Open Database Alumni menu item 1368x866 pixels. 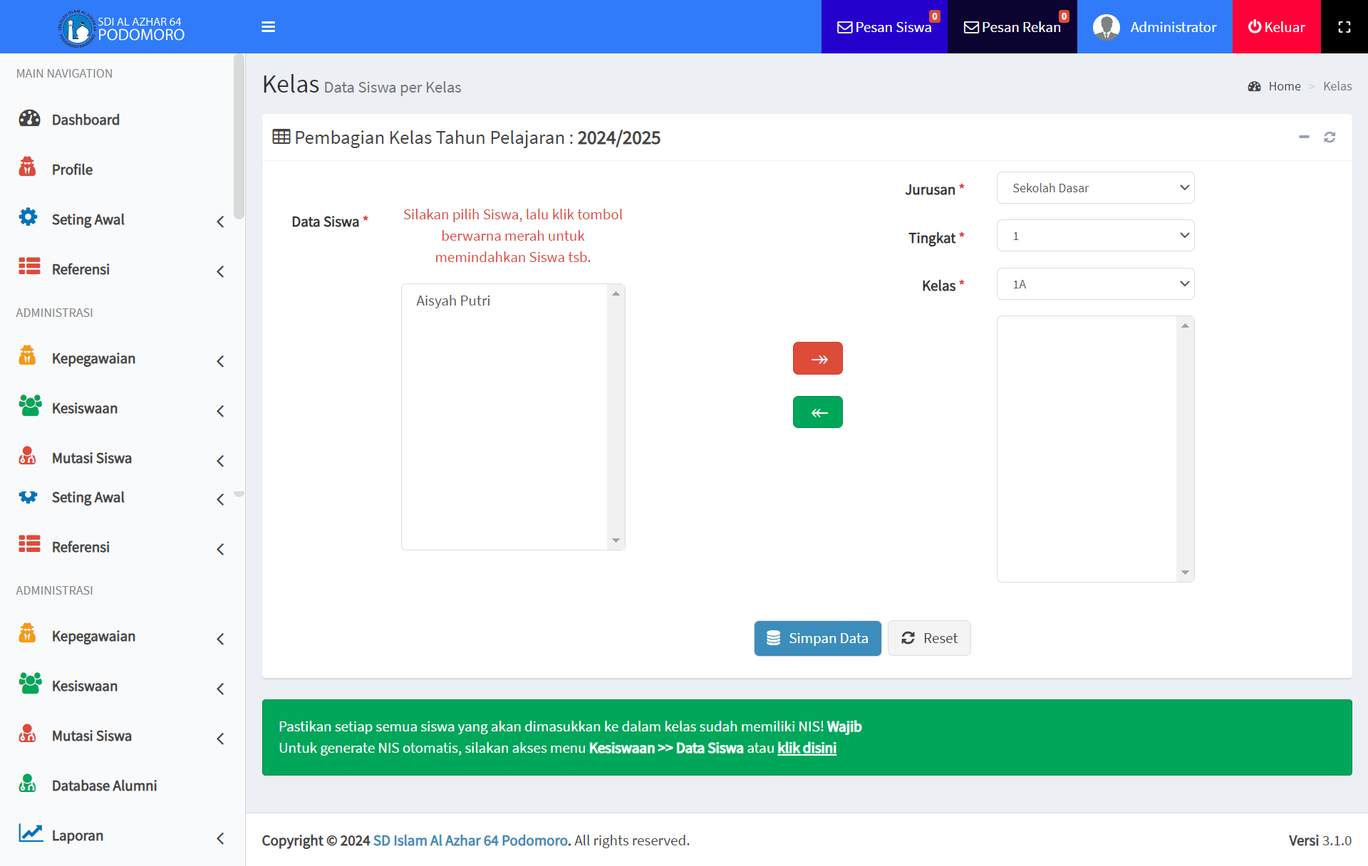(x=104, y=786)
